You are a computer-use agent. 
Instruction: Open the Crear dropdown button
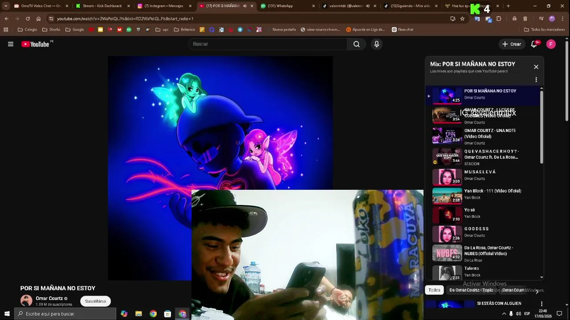pos(511,44)
